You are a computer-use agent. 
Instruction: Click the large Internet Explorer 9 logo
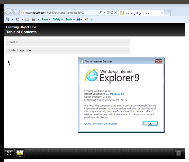pos(112,76)
